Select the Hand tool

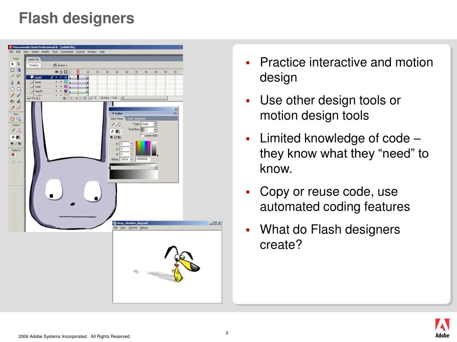12,119
